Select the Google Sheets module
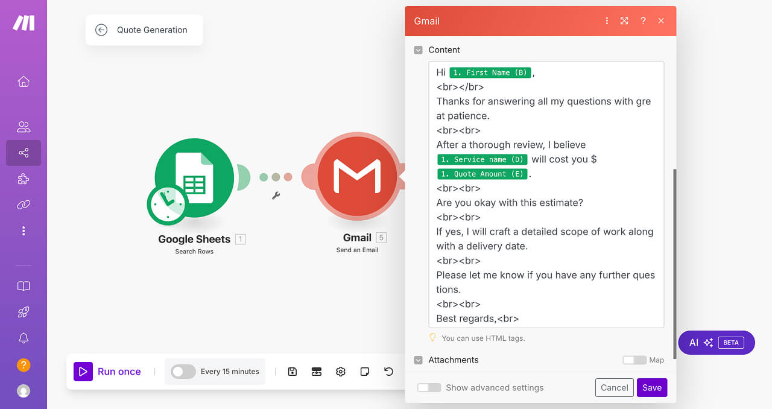The image size is (772, 409). click(x=194, y=177)
